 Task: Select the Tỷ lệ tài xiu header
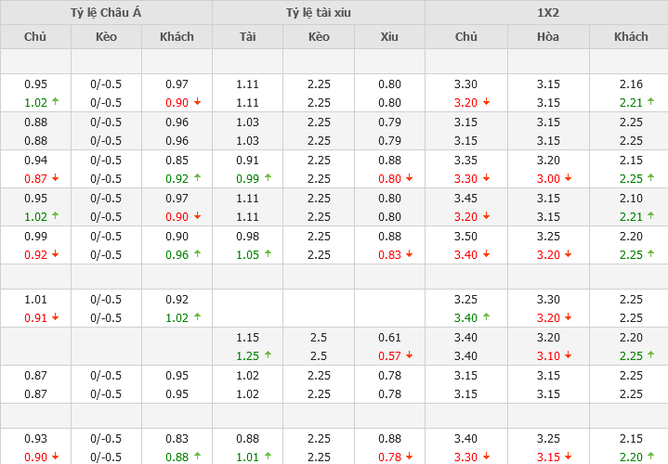[318, 12]
